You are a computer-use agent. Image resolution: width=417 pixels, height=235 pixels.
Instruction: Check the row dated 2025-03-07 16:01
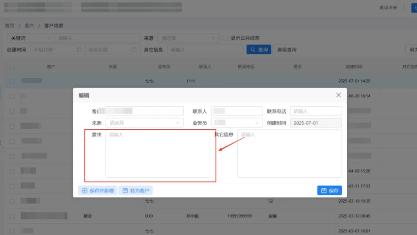tap(12, 231)
